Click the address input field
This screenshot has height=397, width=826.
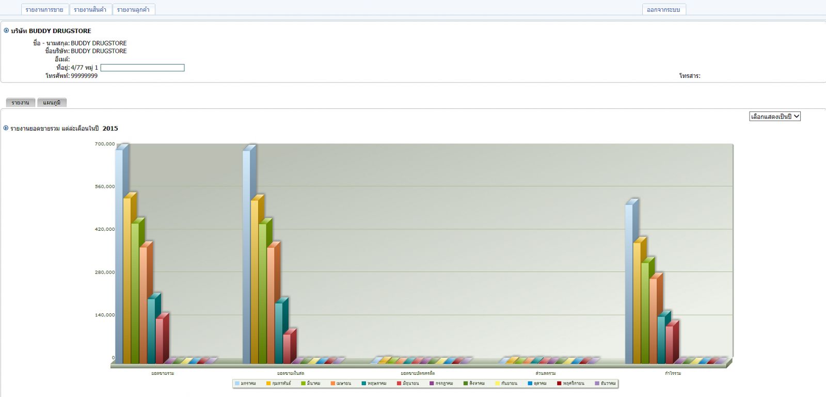tap(142, 68)
